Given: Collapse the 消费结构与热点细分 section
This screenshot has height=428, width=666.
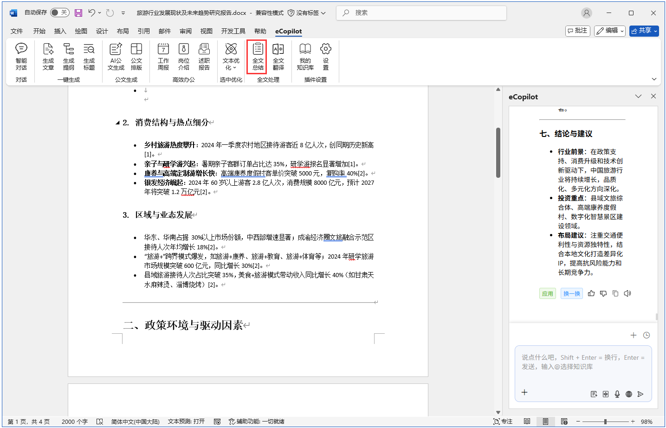Looking at the screenshot, I should click(x=118, y=123).
